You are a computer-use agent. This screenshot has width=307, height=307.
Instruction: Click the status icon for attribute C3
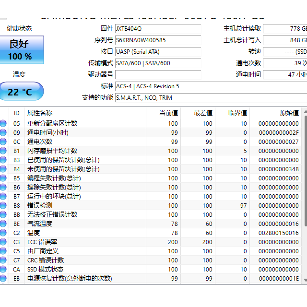(x=3, y=242)
